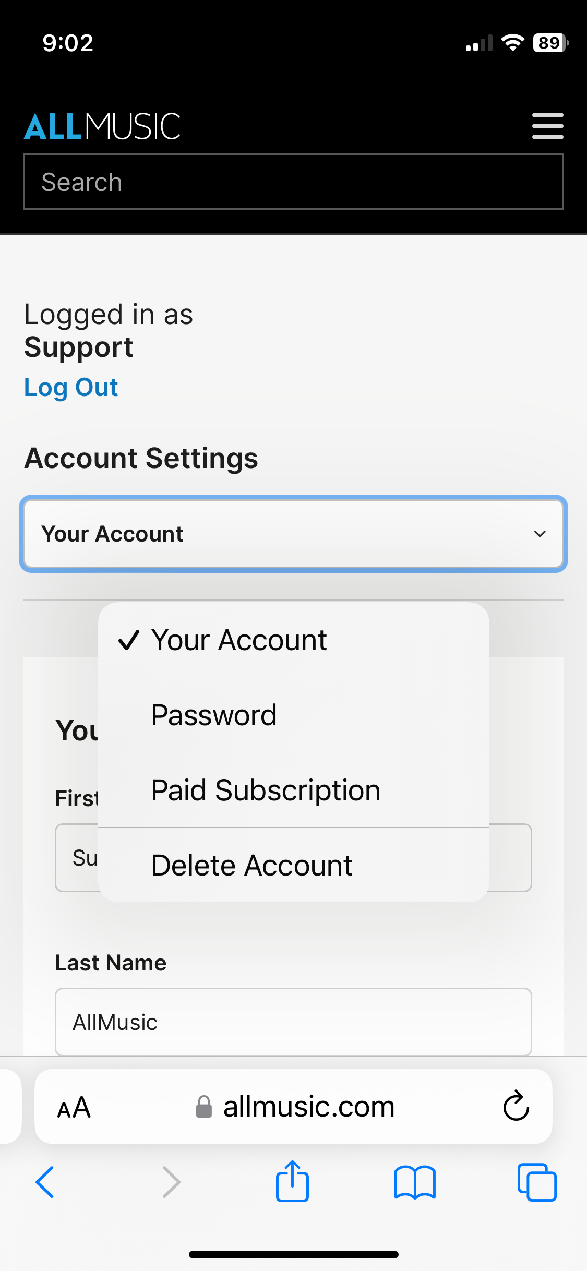587x1271 pixels.
Task: Collapse the Account Settings dropdown
Action: click(293, 534)
